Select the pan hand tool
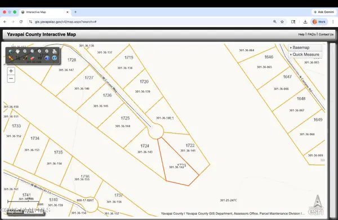 coord(17,51)
